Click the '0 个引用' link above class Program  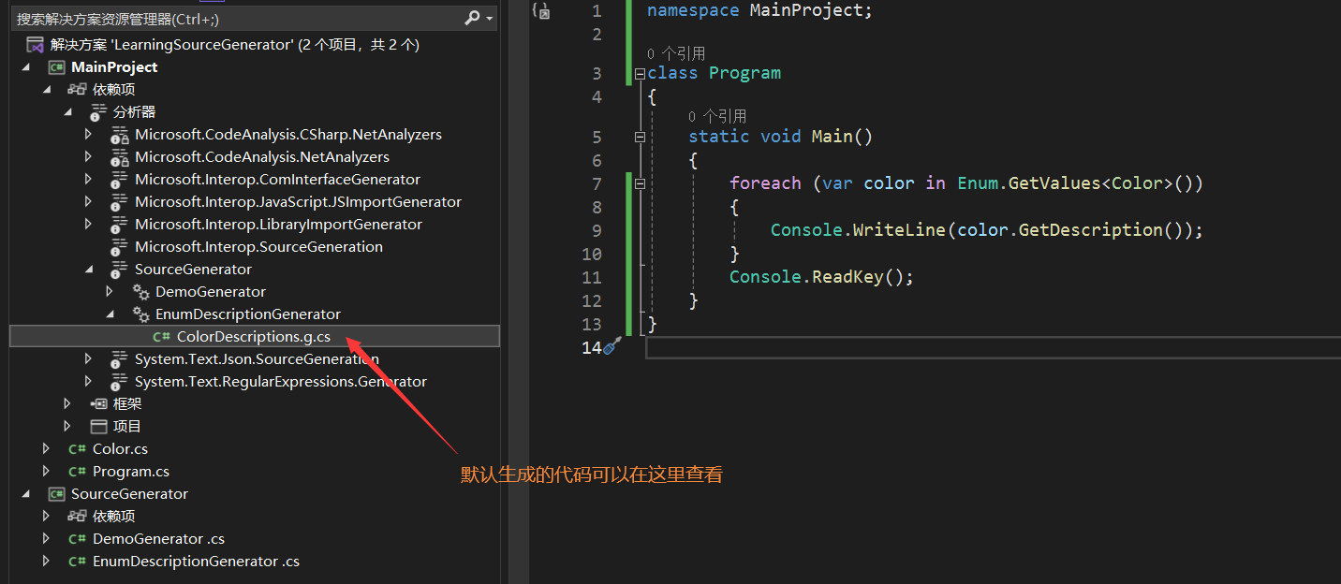[x=676, y=53]
